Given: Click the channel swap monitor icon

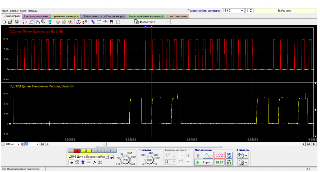Looking at the screenshot, I should pyautogui.click(x=112, y=157).
